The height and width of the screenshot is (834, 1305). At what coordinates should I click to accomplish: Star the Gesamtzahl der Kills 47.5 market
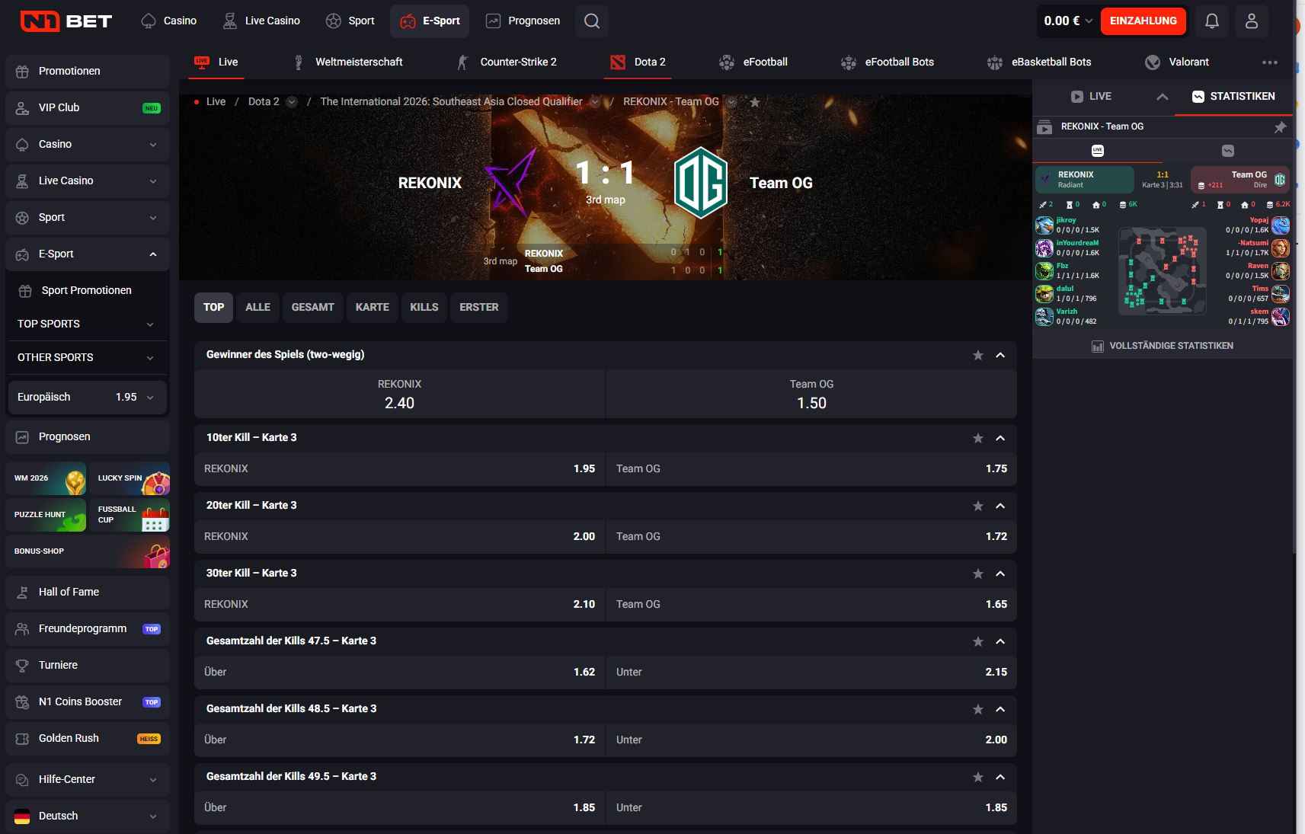pos(978,642)
